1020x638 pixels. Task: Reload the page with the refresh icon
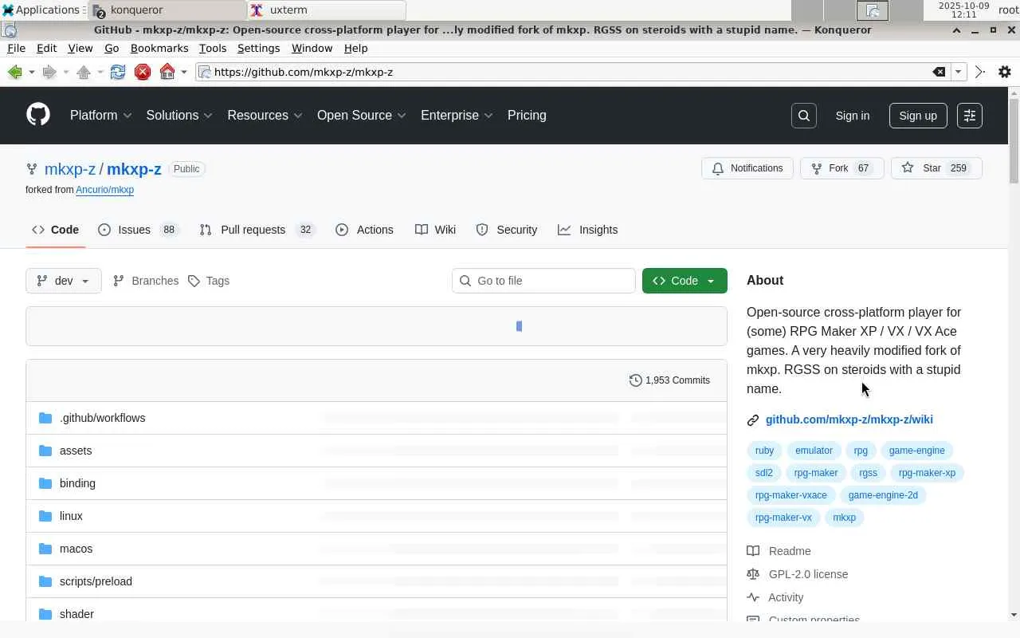(x=118, y=72)
